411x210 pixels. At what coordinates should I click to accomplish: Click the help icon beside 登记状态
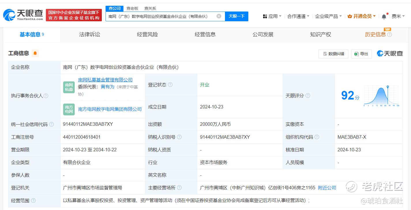pos(170,85)
